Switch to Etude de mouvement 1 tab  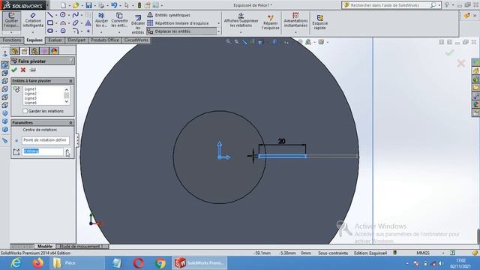pos(82,247)
